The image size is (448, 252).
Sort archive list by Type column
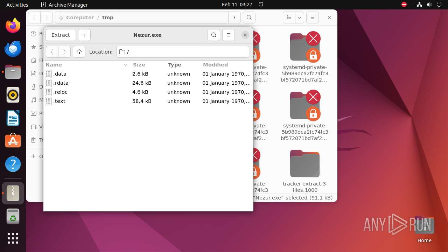183,65
